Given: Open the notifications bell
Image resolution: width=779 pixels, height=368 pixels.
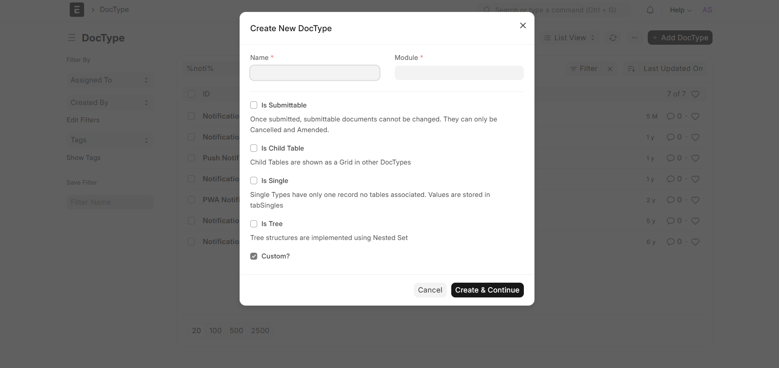Looking at the screenshot, I should 650,10.
